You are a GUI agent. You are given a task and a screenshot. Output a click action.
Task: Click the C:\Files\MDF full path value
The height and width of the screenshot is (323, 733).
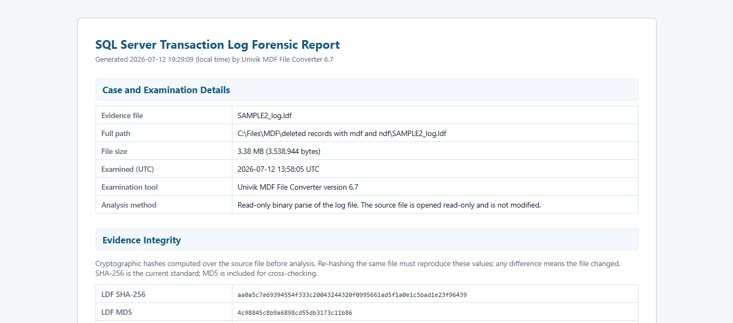point(342,133)
